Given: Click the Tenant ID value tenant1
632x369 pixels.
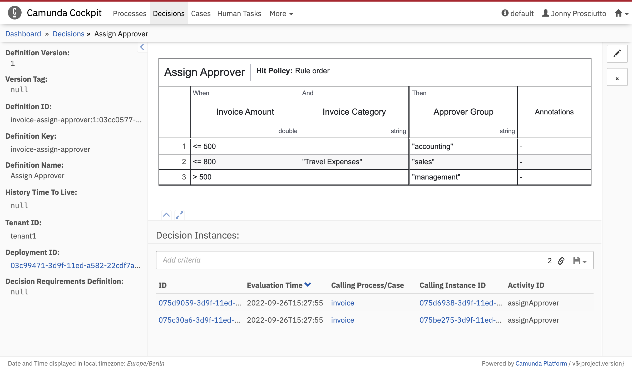Looking at the screenshot, I should (x=23, y=236).
